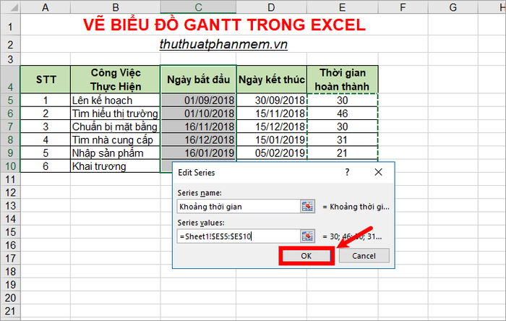
Task: Click end date cell '05/02/2019'
Action: pyautogui.click(x=271, y=153)
